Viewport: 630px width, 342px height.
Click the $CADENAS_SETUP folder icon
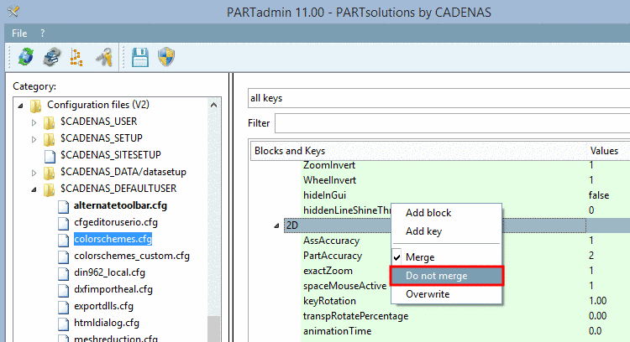pos(49,139)
